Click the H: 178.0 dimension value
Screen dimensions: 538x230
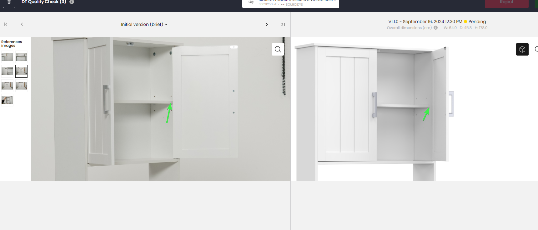[x=481, y=28]
